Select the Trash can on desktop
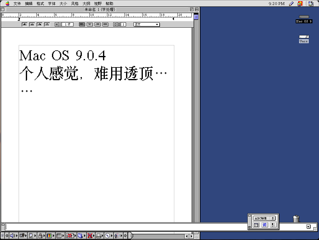319x240 pixels. (296, 219)
